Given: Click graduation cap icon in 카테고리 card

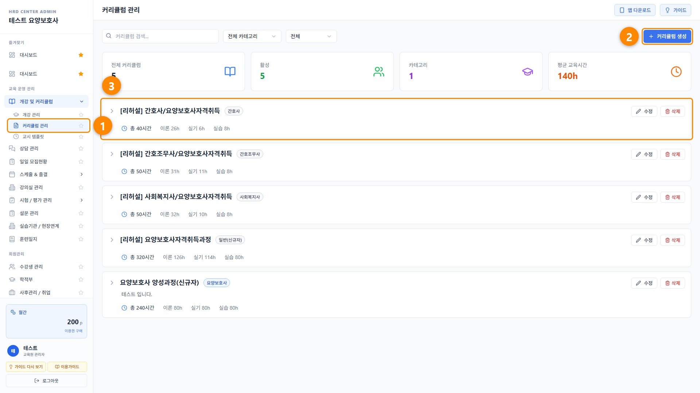Looking at the screenshot, I should point(528,72).
